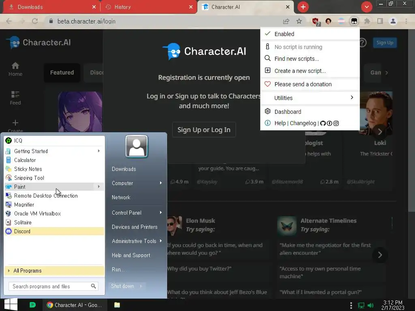Screen dimensions: 415x311
Task: Open a new tab with plus button
Action: [x=303, y=7]
